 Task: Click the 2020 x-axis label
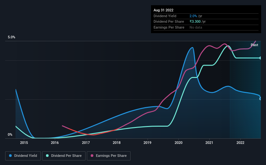pyautogui.click(x=179, y=143)
